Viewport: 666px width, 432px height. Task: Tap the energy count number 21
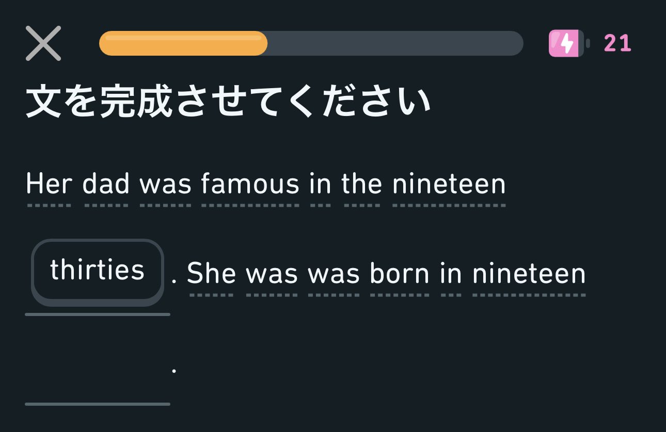coord(617,43)
